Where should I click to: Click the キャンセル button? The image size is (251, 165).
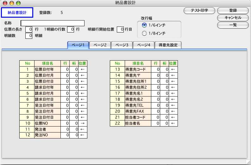pos(233,18)
